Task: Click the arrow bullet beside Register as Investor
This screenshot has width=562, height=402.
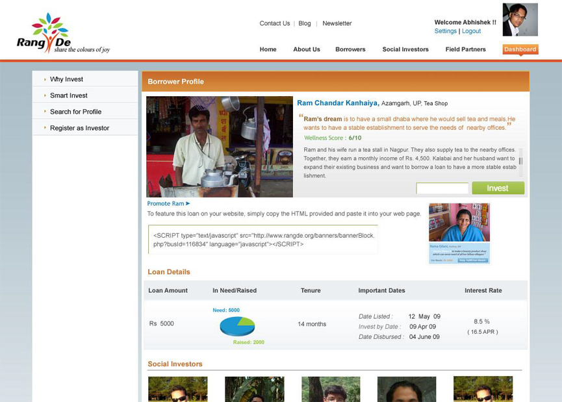Action: (x=45, y=127)
